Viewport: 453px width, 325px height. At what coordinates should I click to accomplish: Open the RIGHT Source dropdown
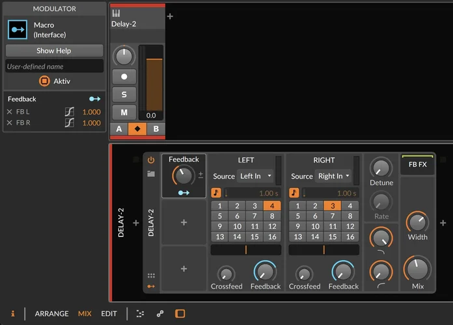[x=333, y=176]
